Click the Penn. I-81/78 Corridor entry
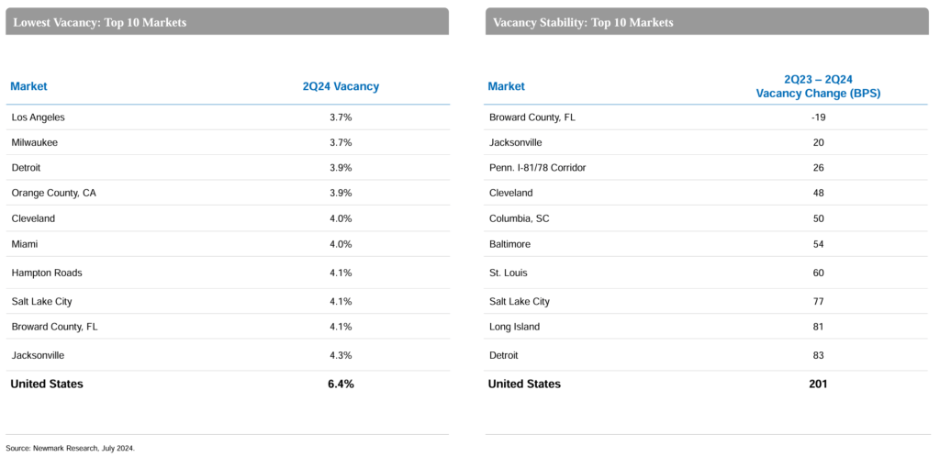This screenshot has width=940, height=457. [537, 168]
